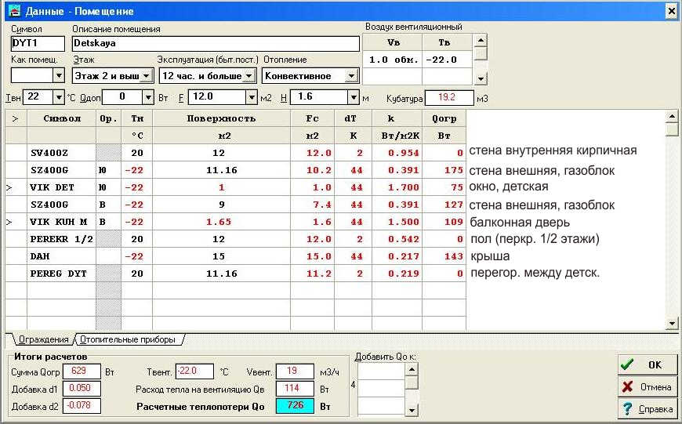
Task: Click the main table scroll-down arrow
Action: (x=672, y=323)
